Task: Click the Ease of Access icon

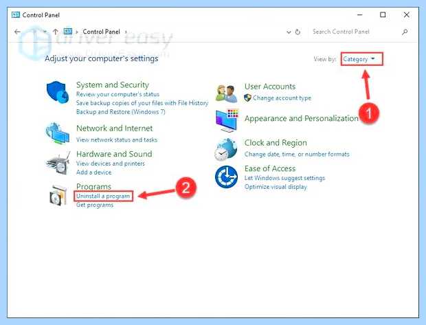Action: [x=226, y=177]
